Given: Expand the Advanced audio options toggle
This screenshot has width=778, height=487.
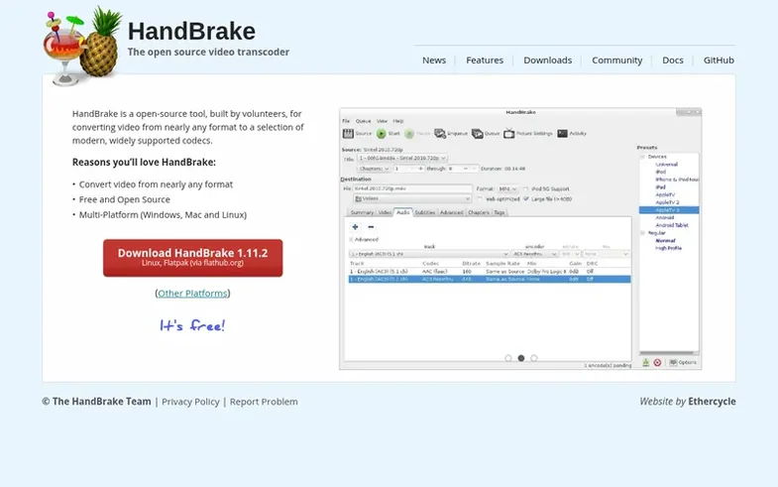Looking at the screenshot, I should pyautogui.click(x=351, y=240).
